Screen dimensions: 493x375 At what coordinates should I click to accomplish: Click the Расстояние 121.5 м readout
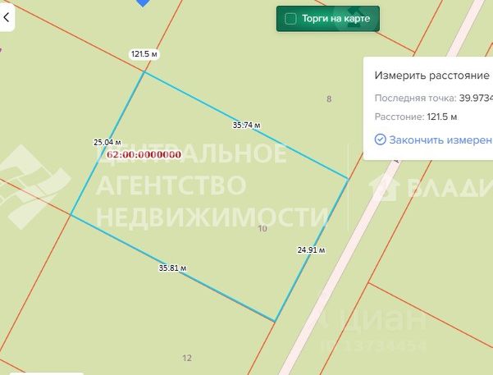point(416,117)
